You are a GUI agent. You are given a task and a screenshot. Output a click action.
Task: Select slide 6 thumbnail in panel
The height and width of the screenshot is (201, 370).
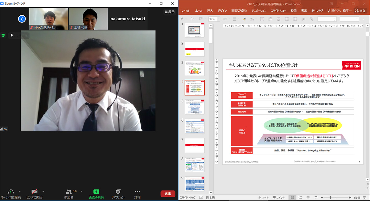[195, 126]
